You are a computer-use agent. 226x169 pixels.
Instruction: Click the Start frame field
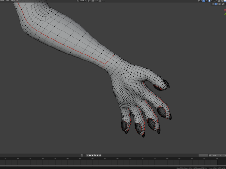(217, 155)
